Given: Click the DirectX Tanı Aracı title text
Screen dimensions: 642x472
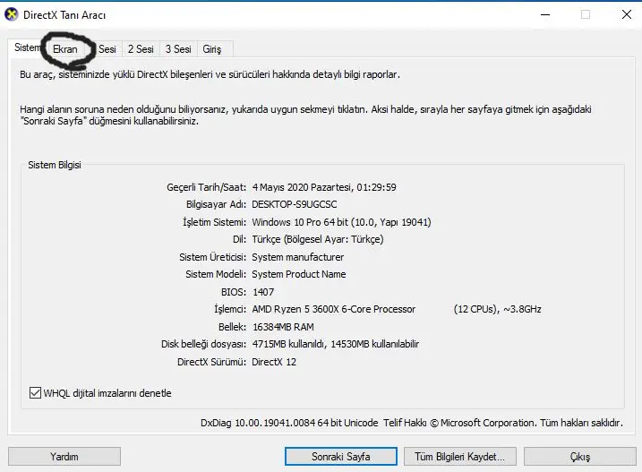Looking at the screenshot, I should click(x=64, y=15).
